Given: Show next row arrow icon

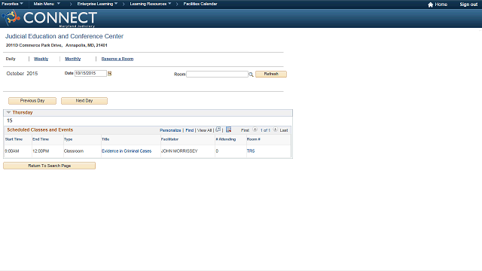Looking at the screenshot, I should pyautogui.click(x=275, y=129).
